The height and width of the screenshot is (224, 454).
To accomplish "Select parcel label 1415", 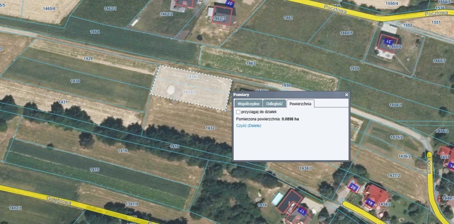I will coord(95,169).
